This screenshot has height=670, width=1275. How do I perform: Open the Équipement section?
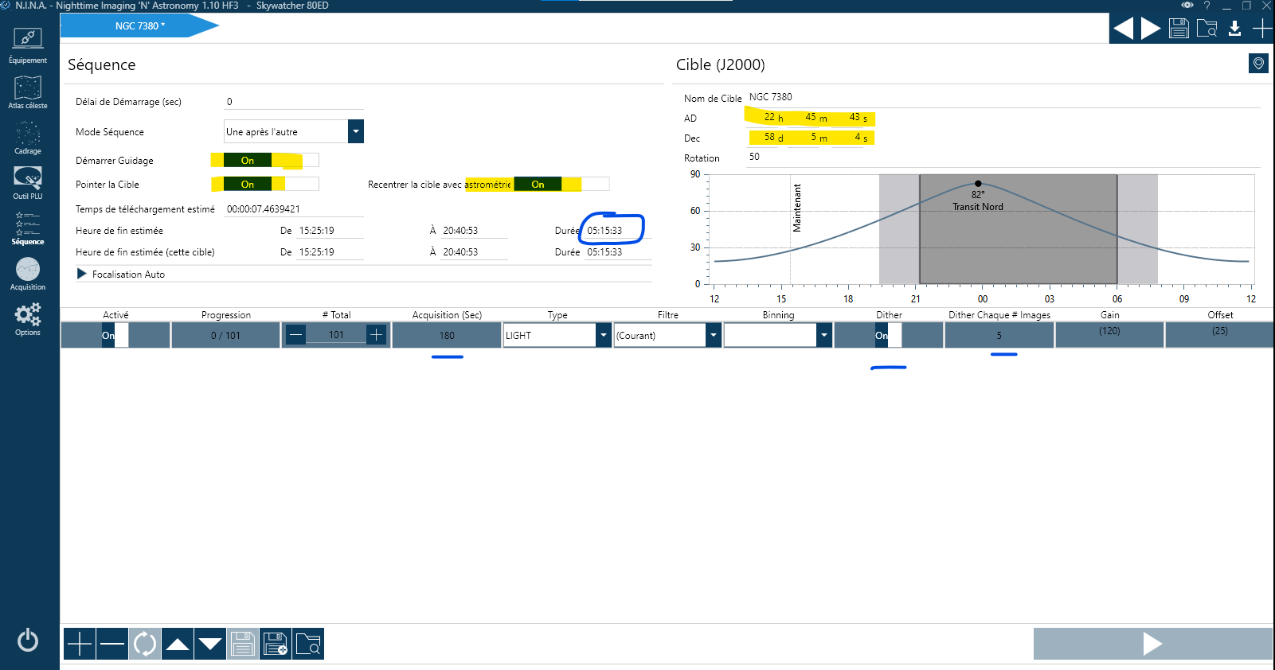pos(28,46)
